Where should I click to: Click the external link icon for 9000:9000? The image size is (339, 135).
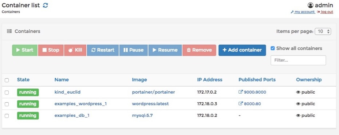(241, 92)
